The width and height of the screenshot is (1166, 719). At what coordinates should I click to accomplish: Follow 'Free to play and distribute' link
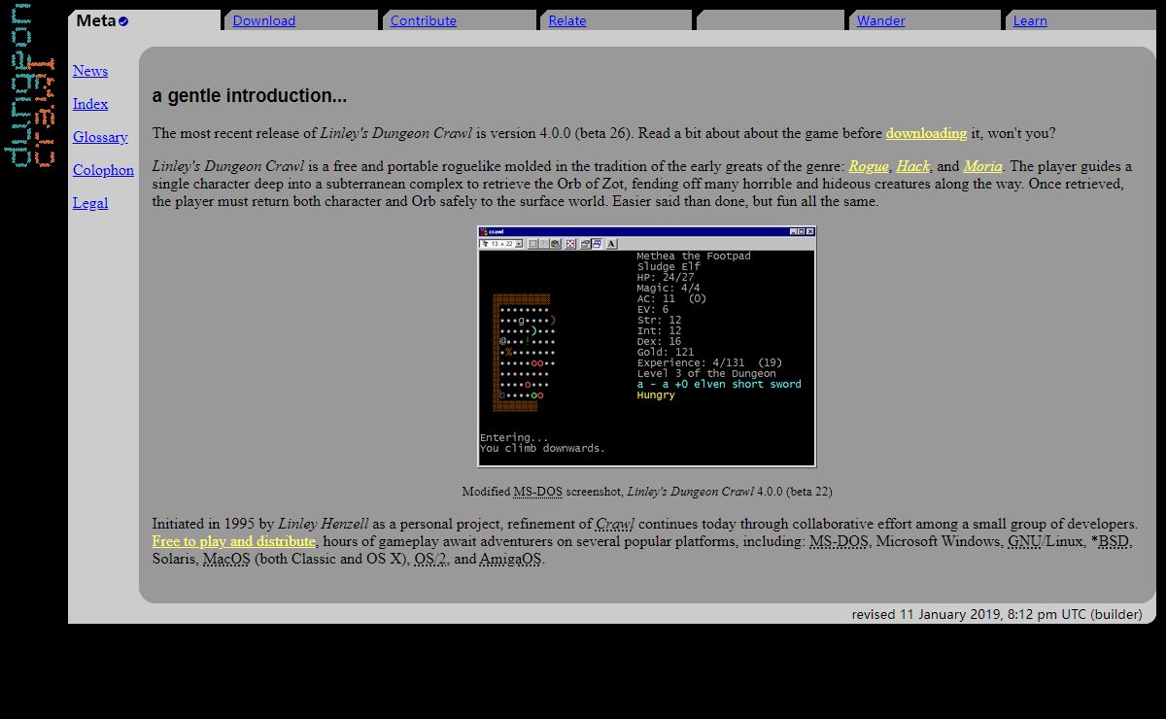click(x=233, y=541)
